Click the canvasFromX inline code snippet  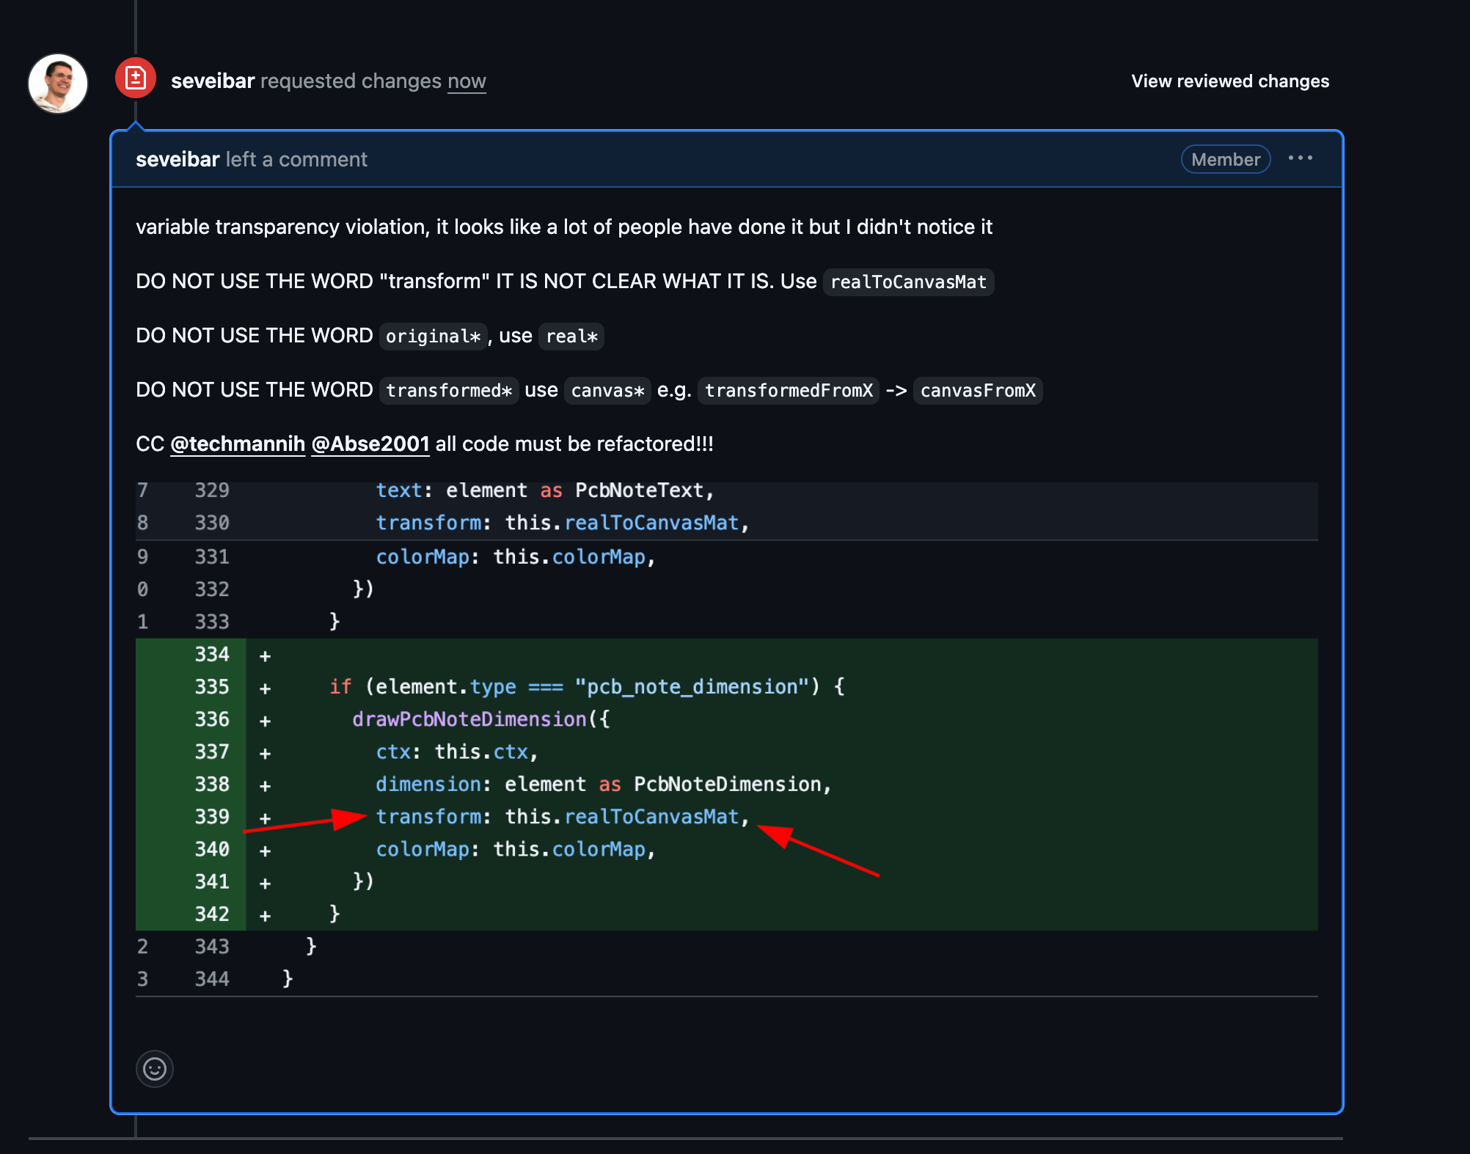[978, 391]
